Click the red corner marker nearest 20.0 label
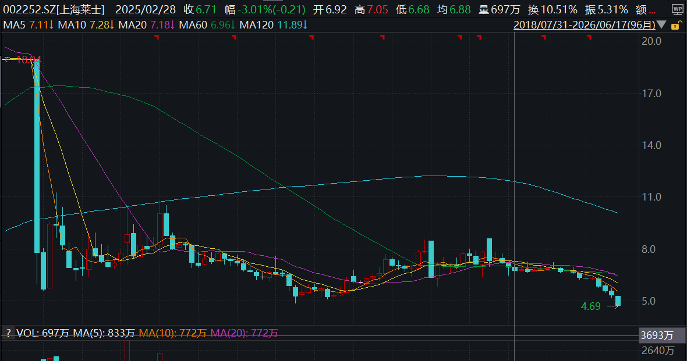 (589, 37)
